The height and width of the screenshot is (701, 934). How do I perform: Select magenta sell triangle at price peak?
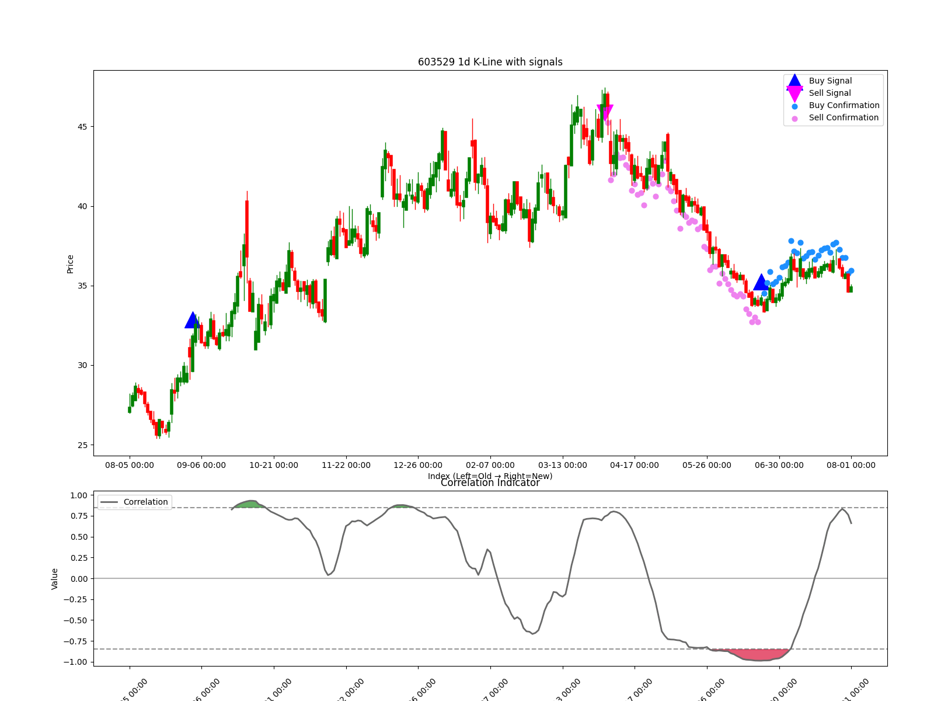pos(605,113)
